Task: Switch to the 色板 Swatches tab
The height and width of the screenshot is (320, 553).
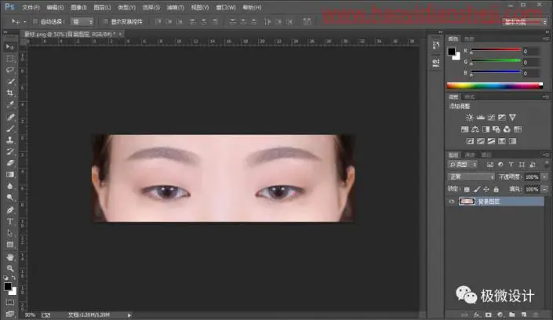Action: 469,38
